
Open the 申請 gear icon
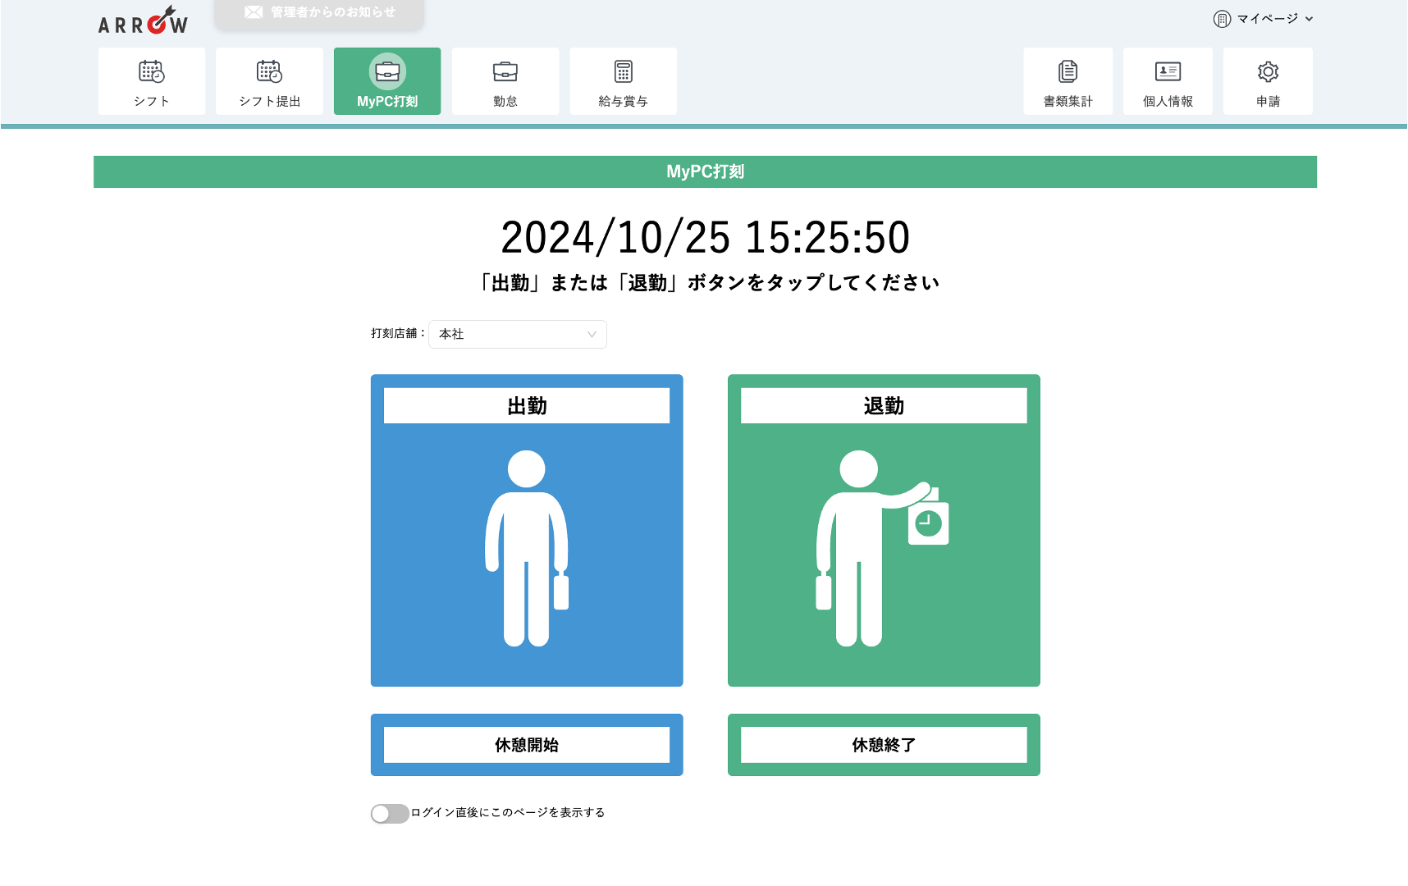click(x=1268, y=72)
